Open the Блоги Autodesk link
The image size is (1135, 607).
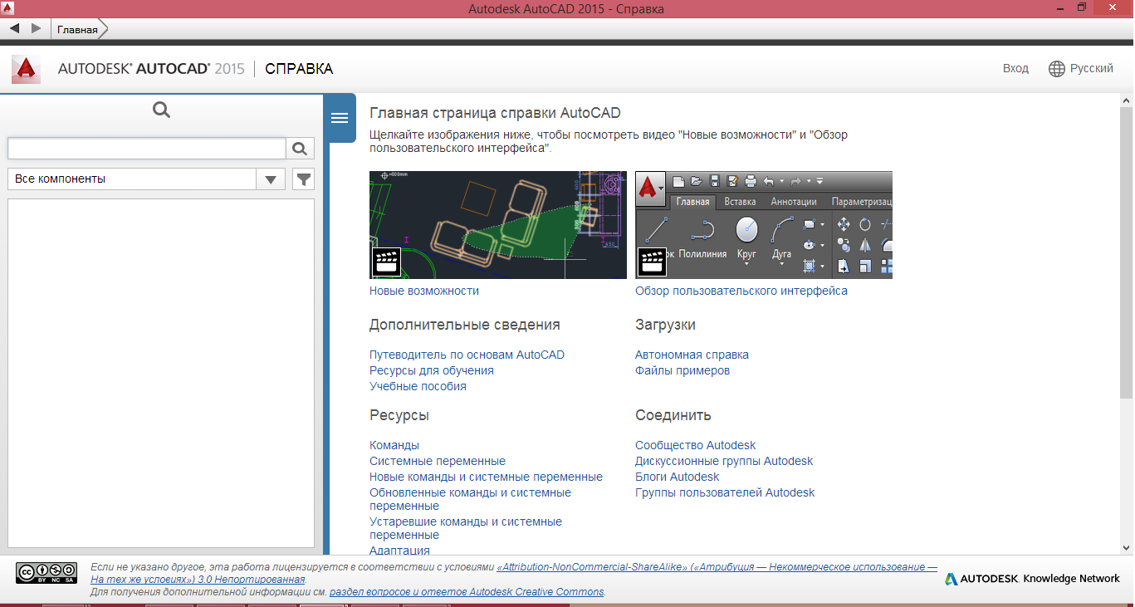click(677, 477)
